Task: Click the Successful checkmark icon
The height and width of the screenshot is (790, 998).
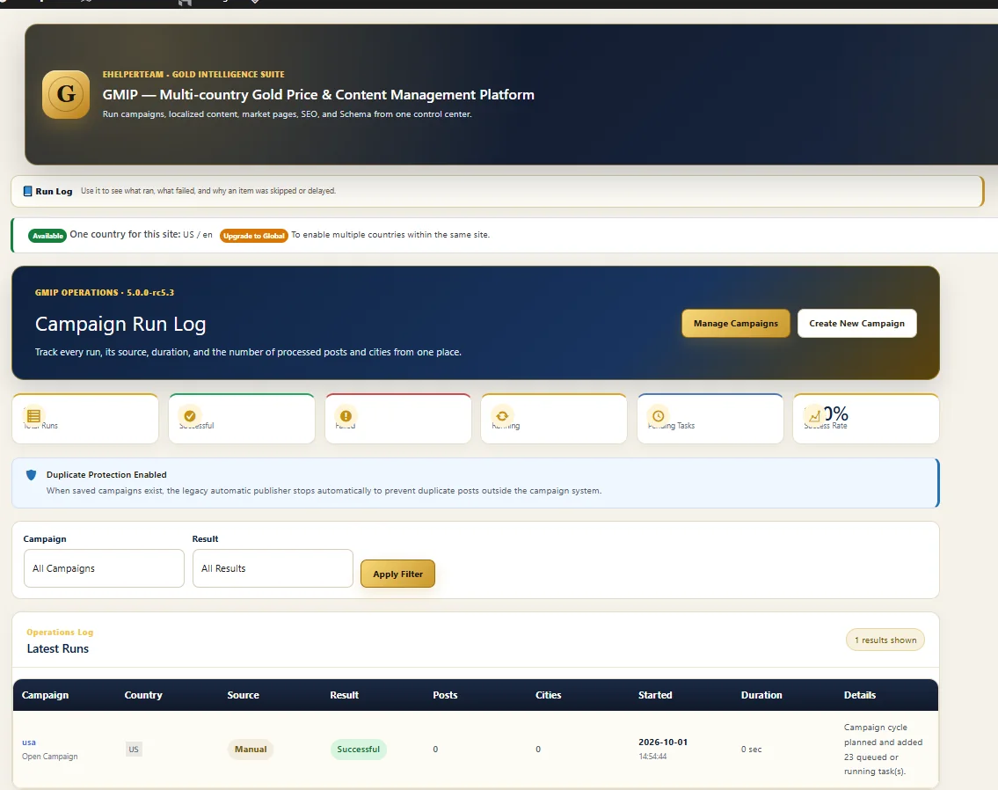Action: tap(190, 416)
